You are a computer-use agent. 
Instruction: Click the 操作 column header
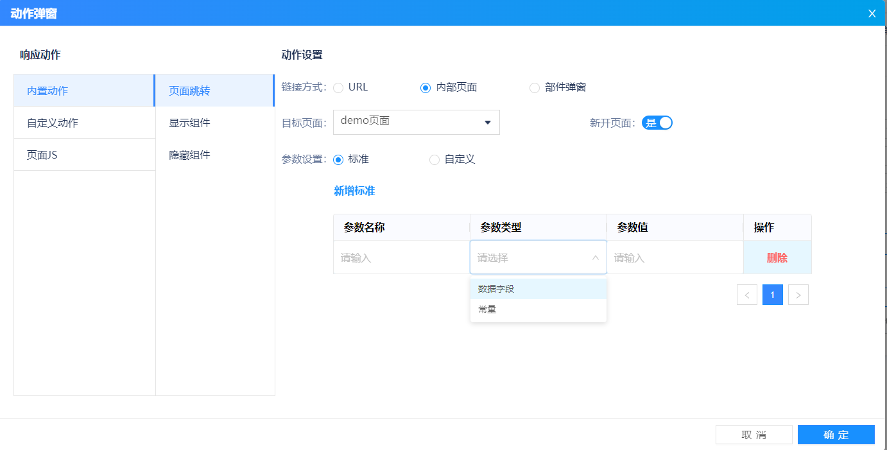click(x=777, y=227)
